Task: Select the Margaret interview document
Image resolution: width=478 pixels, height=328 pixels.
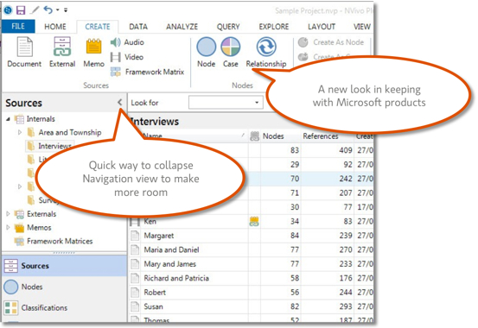Action: (159, 236)
